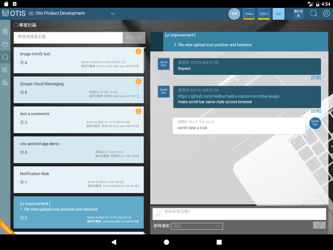The height and width of the screenshot is (250, 333).
Task: Click the paperclip attachment icon
Action: coord(158,213)
